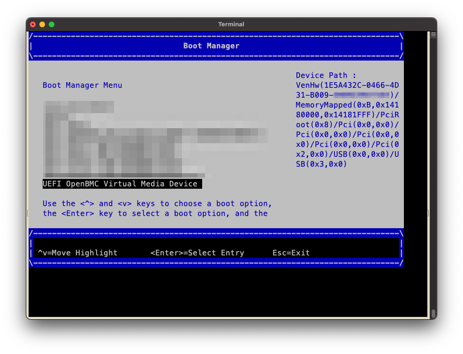Click the '<Enter> key to select' instruction line

(155, 214)
